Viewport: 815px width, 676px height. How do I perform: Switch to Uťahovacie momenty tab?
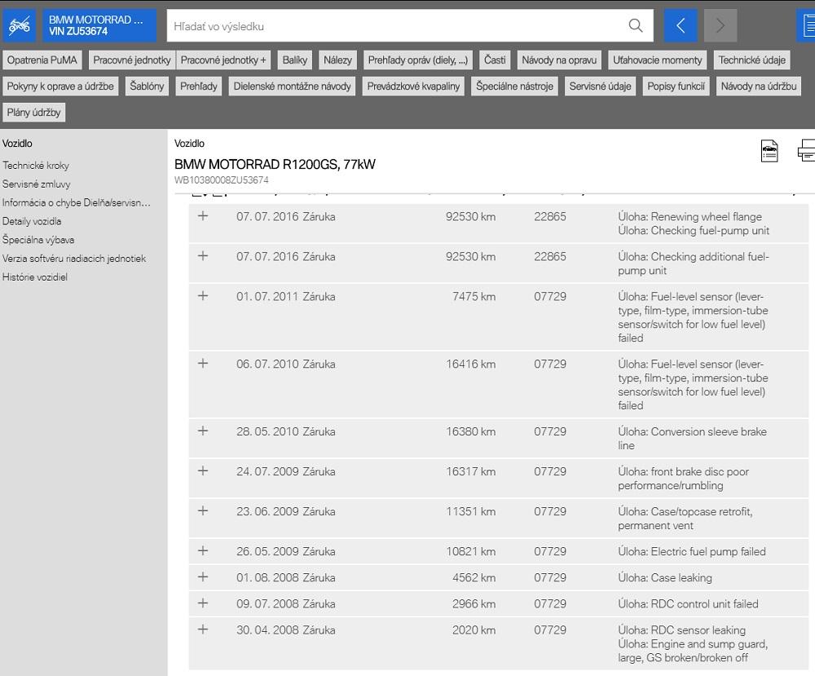[657, 60]
